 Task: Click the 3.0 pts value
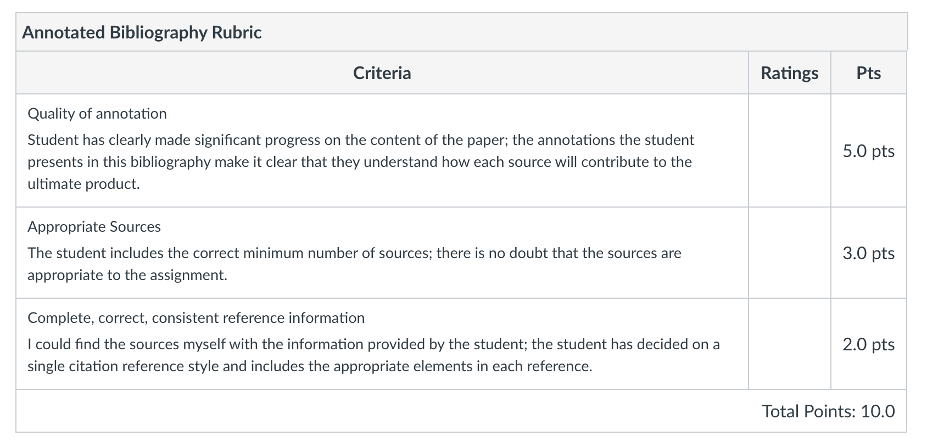pyautogui.click(x=869, y=253)
